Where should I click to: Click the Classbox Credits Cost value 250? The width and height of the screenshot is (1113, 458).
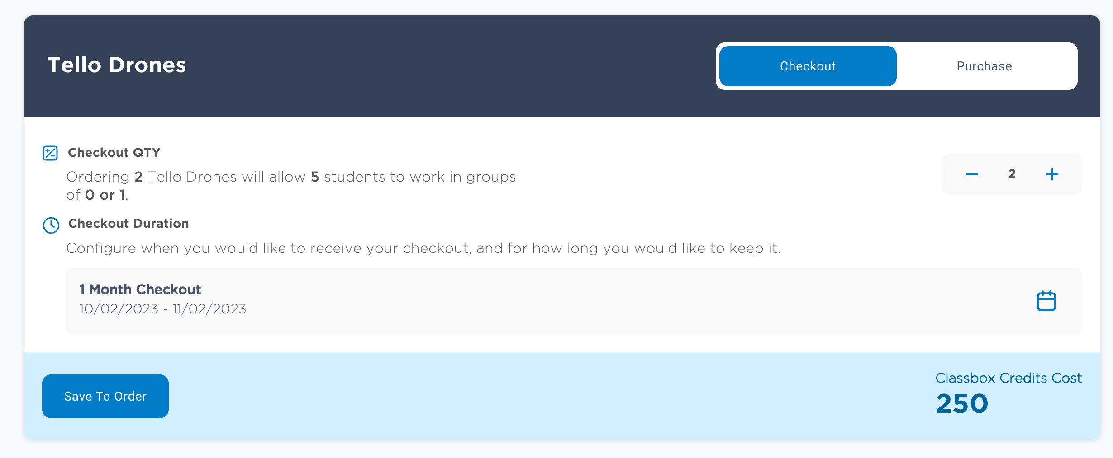coord(961,403)
